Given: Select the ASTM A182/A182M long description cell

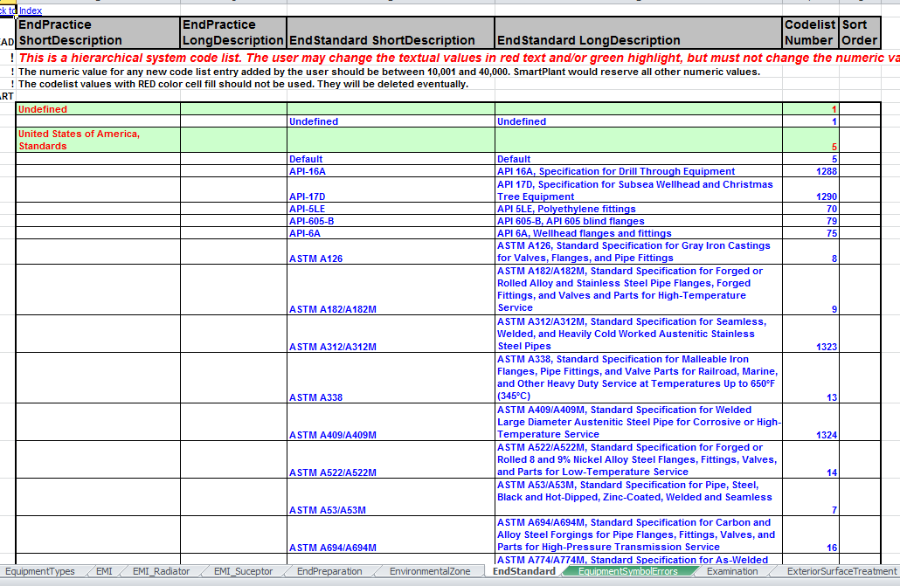Looking at the screenshot, I should [639, 290].
